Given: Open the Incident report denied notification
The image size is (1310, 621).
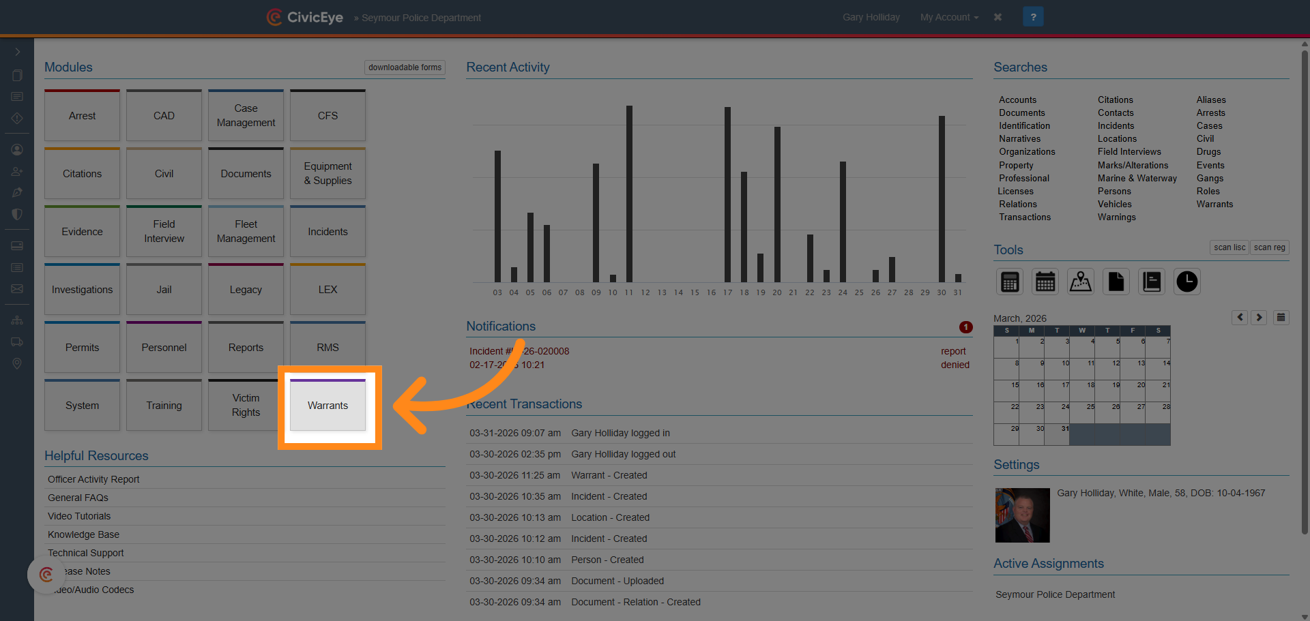Looking at the screenshot, I should (719, 358).
